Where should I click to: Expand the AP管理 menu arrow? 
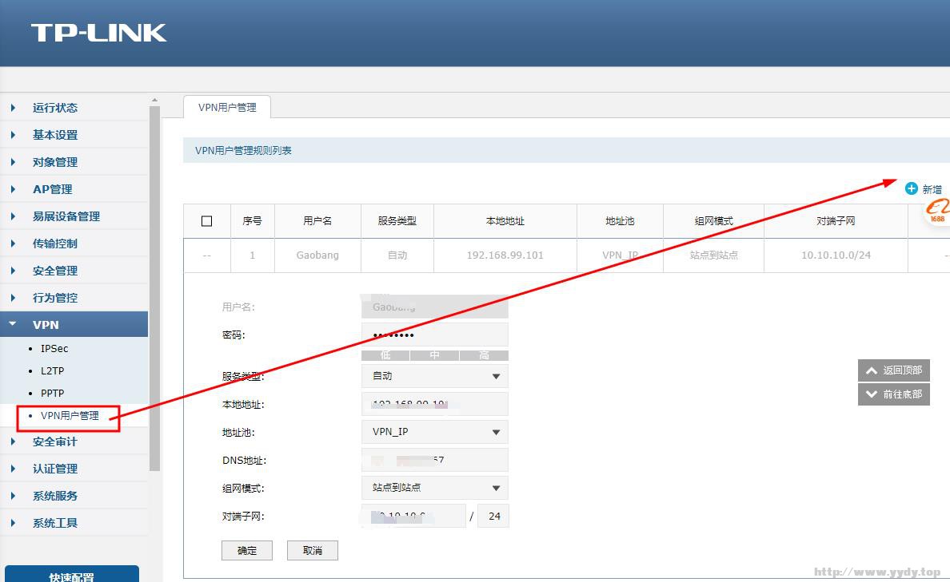[x=13, y=189]
